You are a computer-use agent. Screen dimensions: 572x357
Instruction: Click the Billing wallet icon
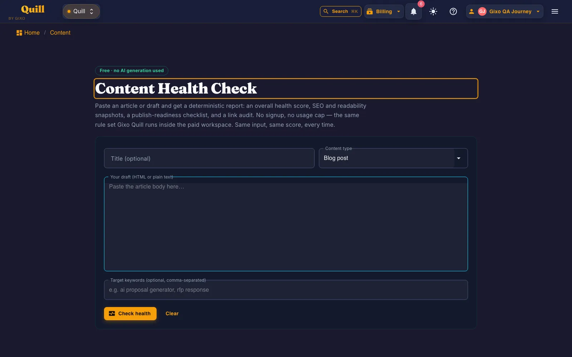tap(370, 11)
